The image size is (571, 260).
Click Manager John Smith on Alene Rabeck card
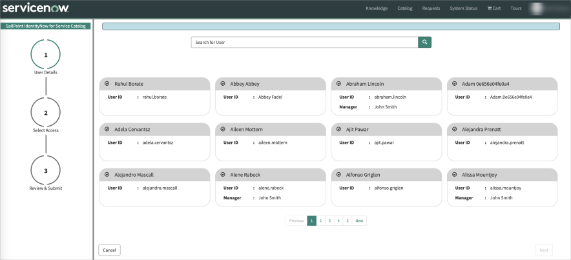tap(269, 198)
